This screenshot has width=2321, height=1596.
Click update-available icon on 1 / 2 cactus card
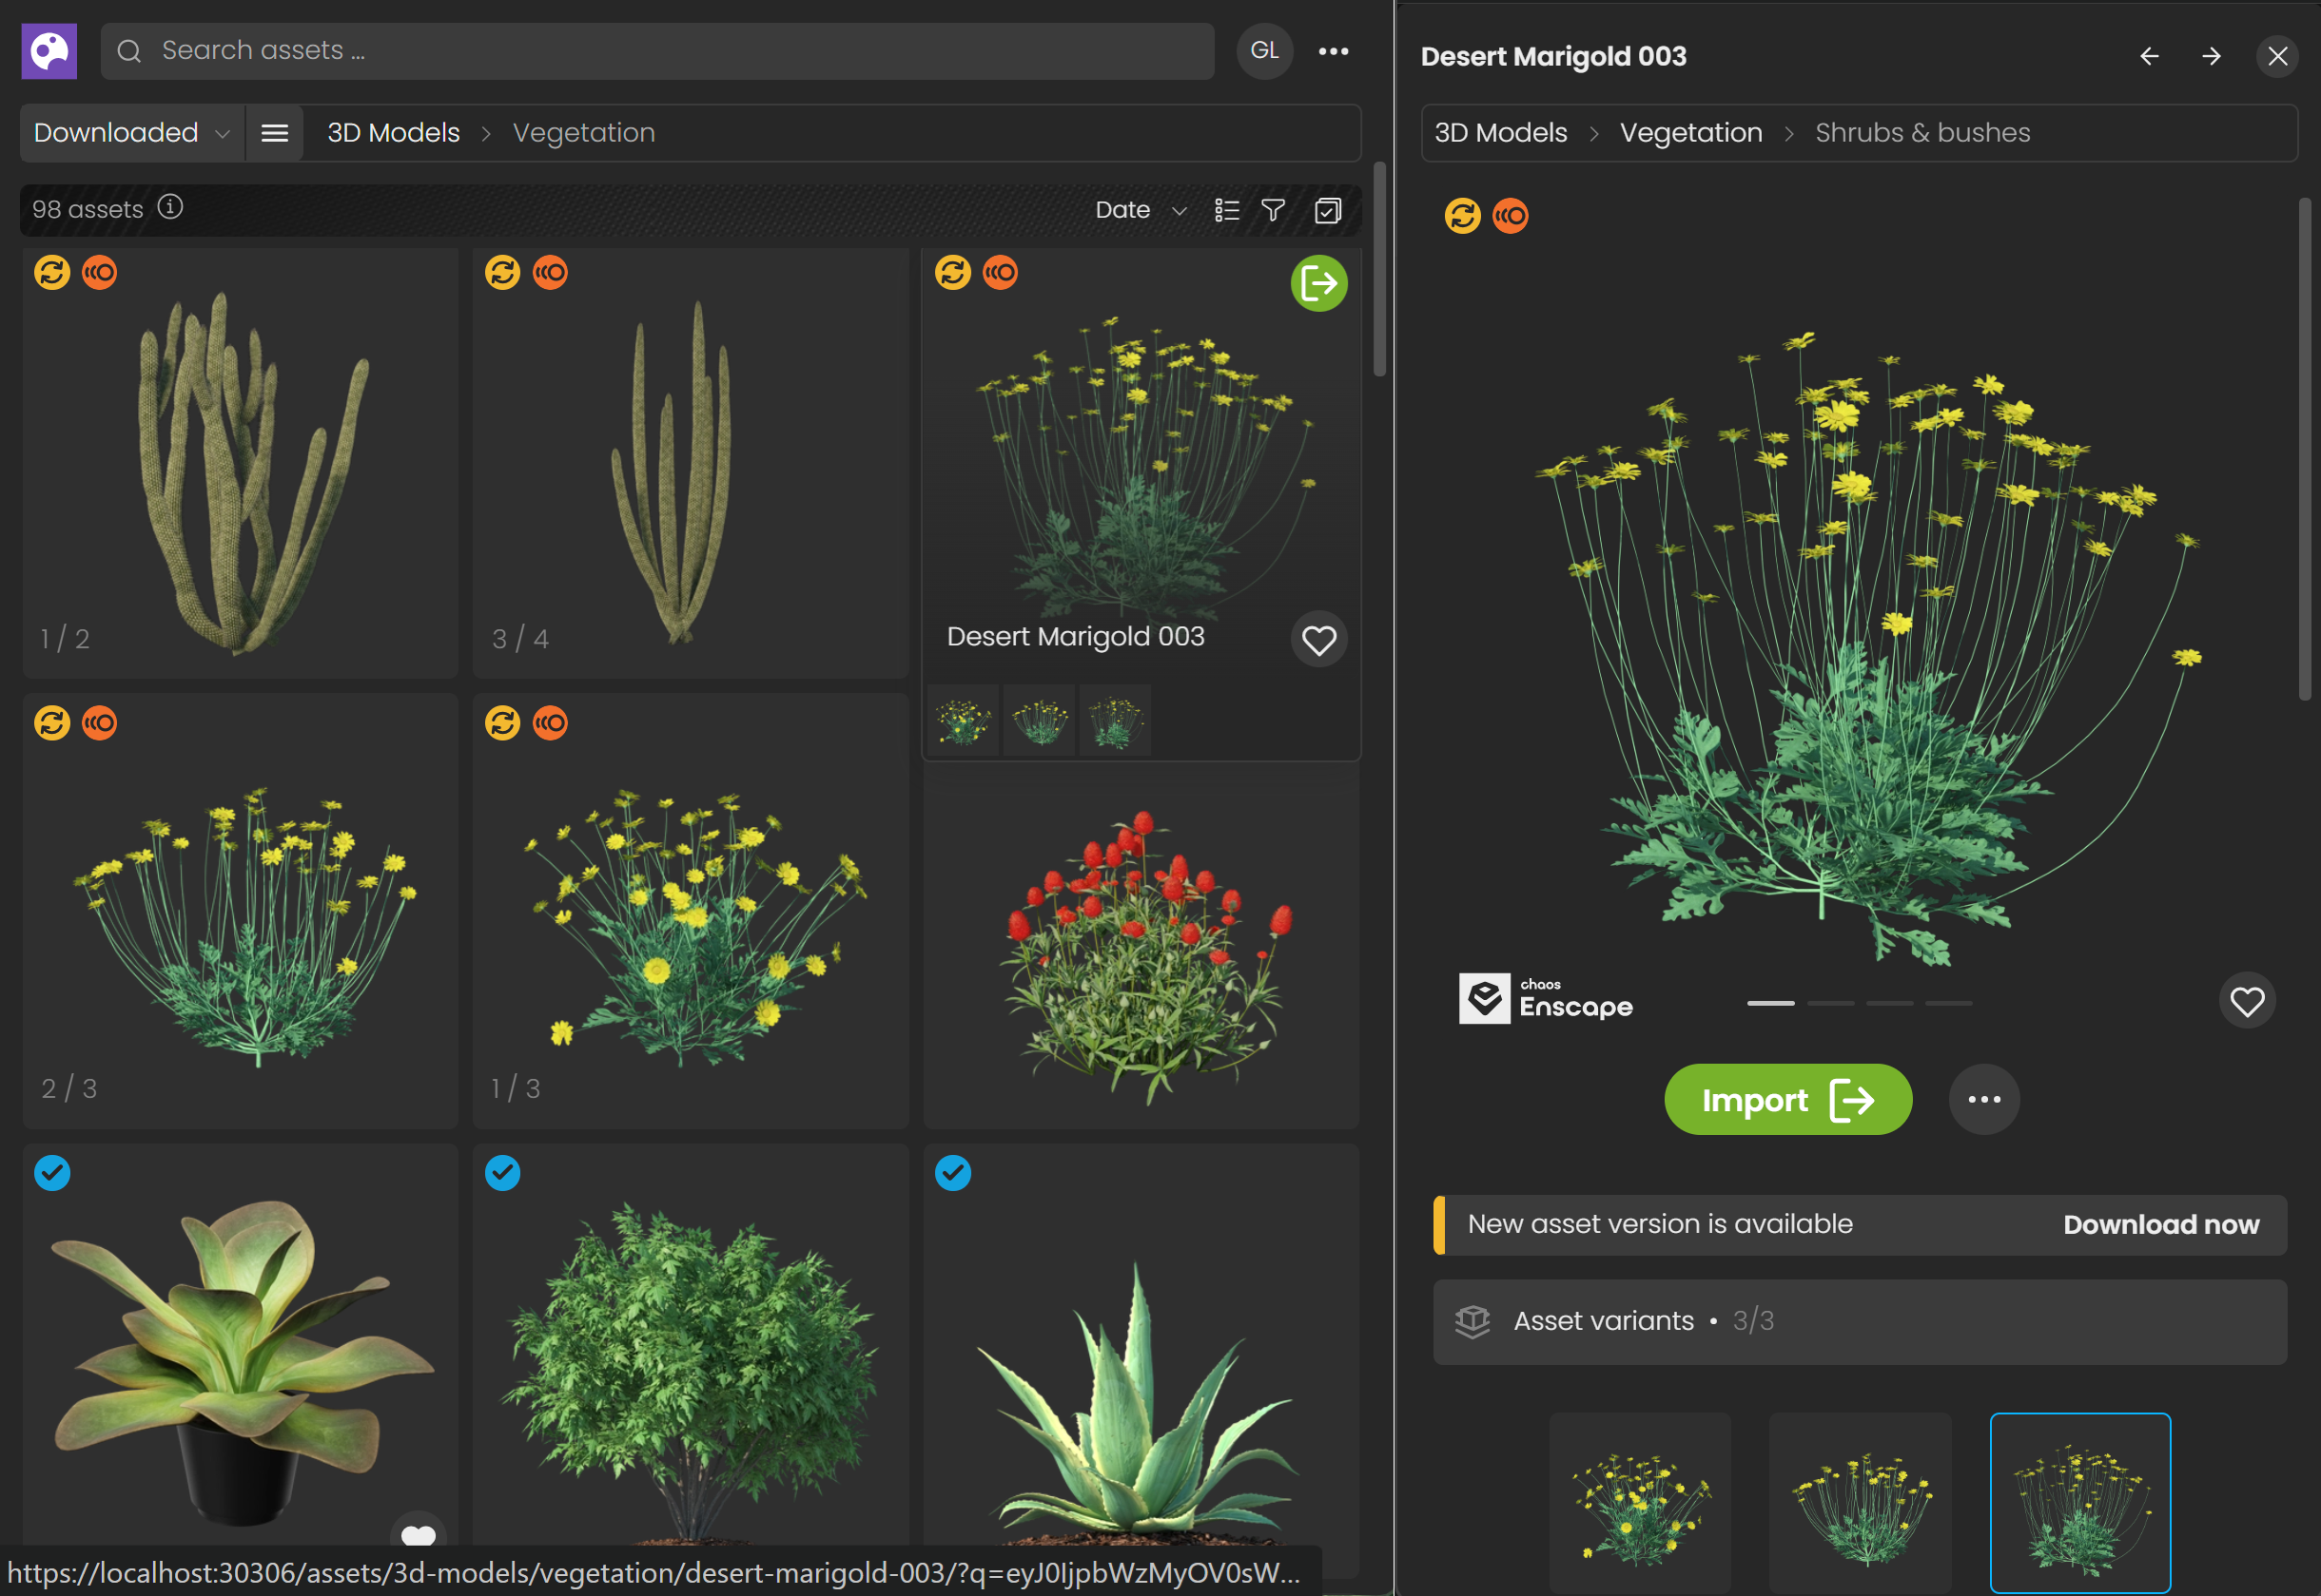(52, 272)
